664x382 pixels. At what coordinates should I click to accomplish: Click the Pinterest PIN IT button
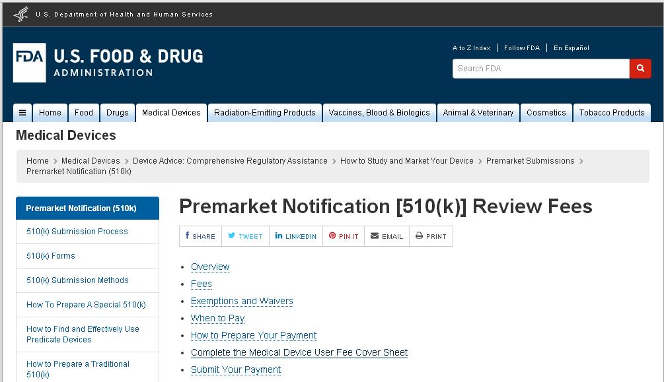click(x=344, y=236)
